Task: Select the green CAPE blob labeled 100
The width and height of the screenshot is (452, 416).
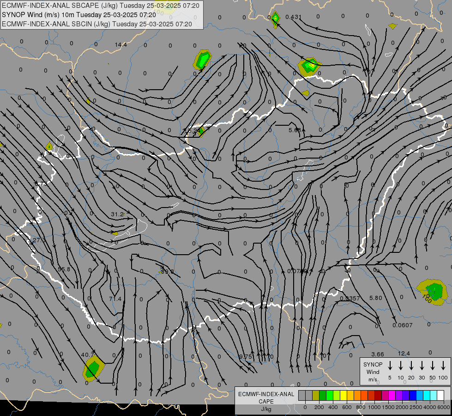Action: [433, 292]
